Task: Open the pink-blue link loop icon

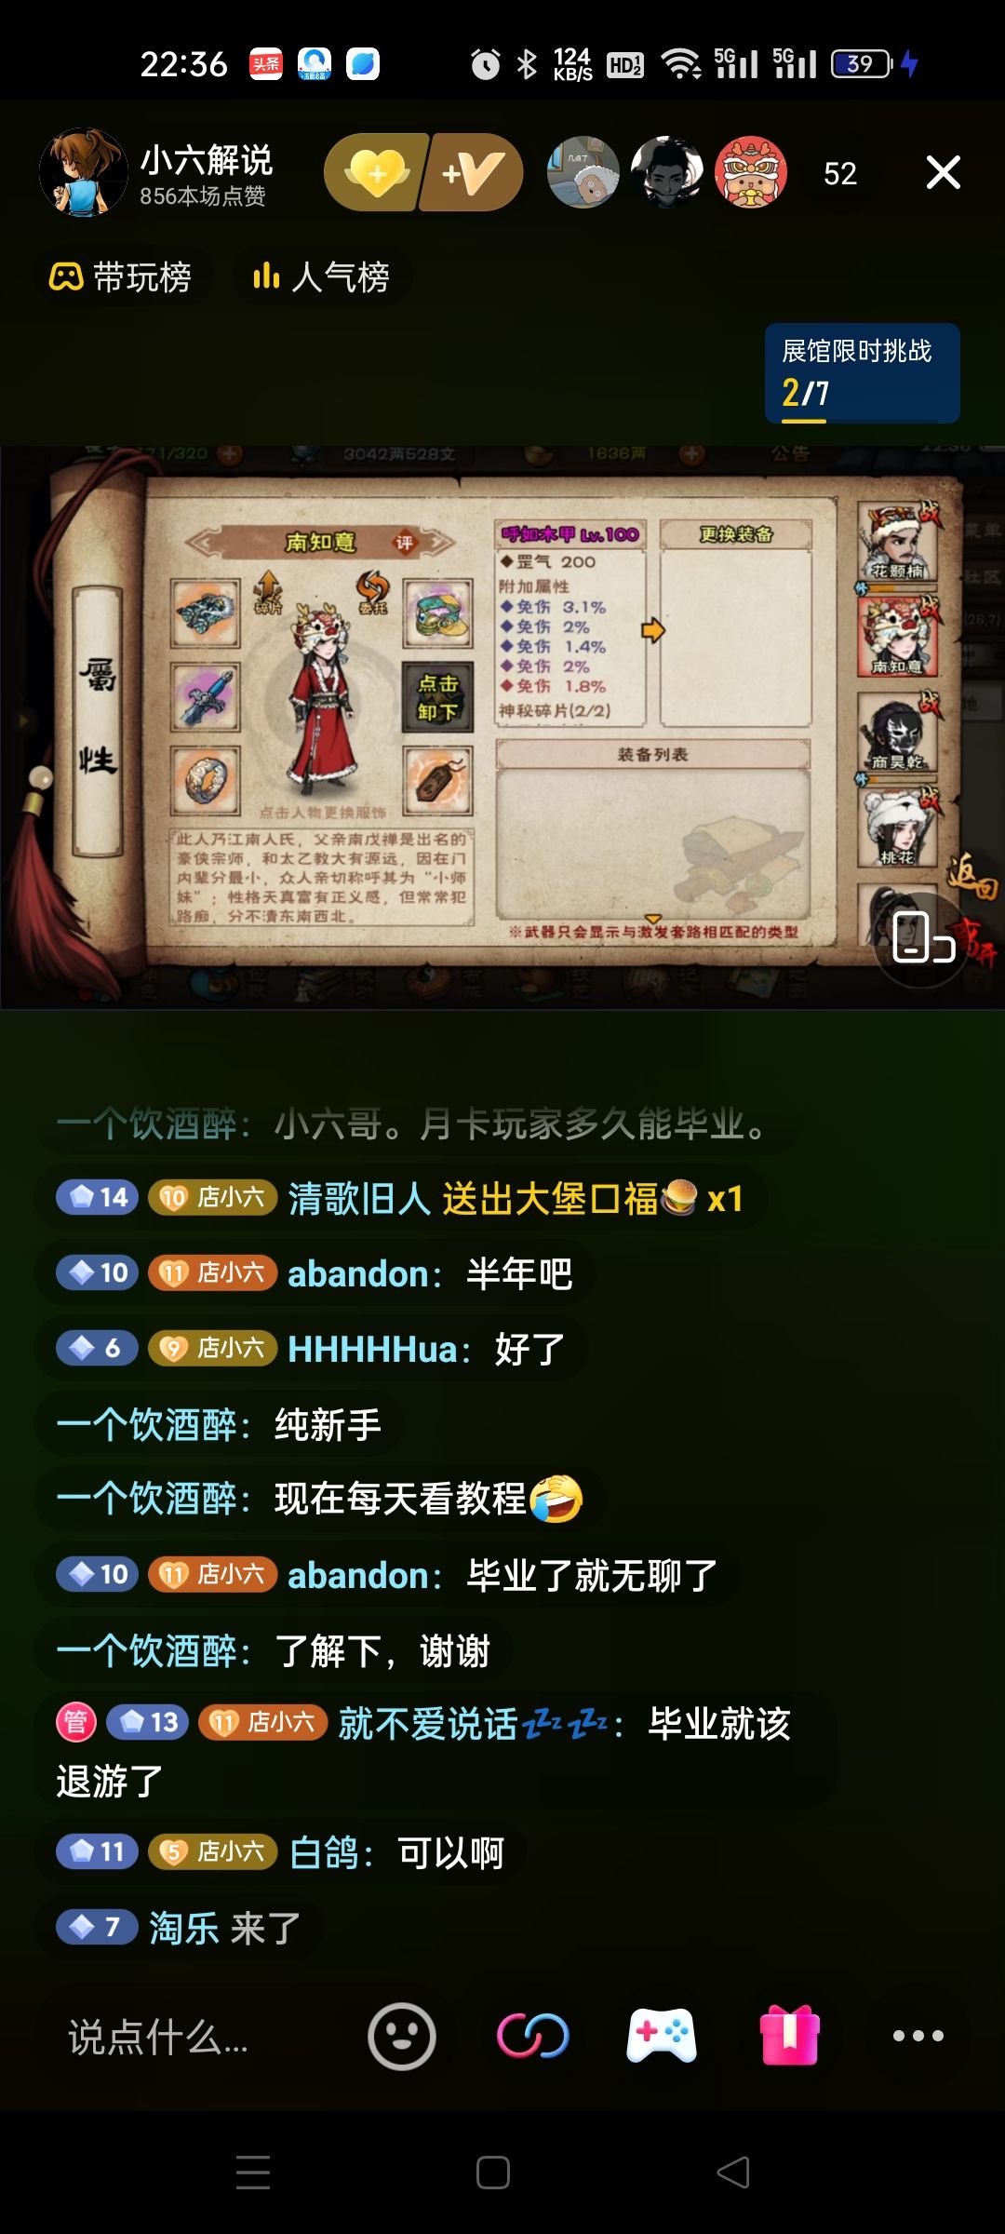Action: click(532, 2036)
